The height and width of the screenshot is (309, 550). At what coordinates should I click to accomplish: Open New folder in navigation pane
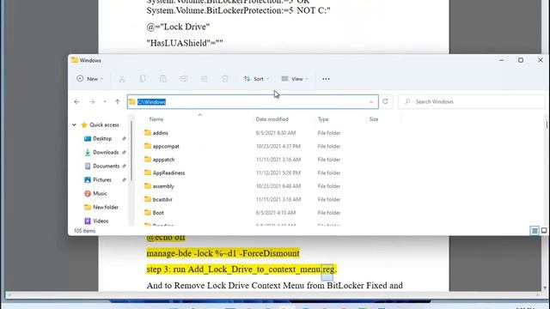[105, 207]
